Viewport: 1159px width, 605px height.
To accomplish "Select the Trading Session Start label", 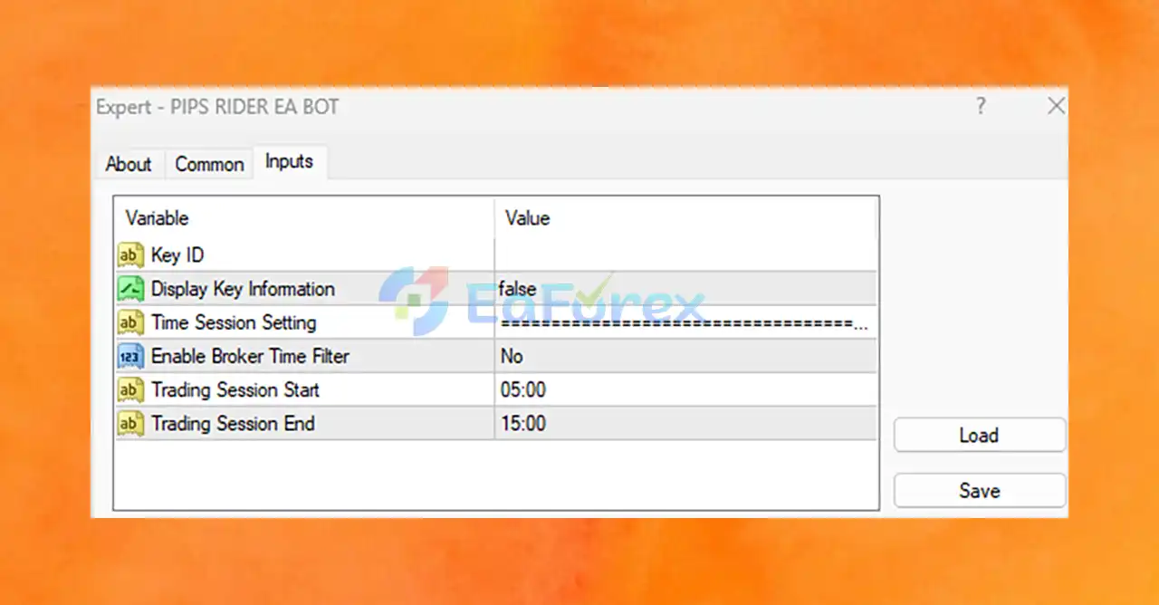I will pyautogui.click(x=235, y=389).
